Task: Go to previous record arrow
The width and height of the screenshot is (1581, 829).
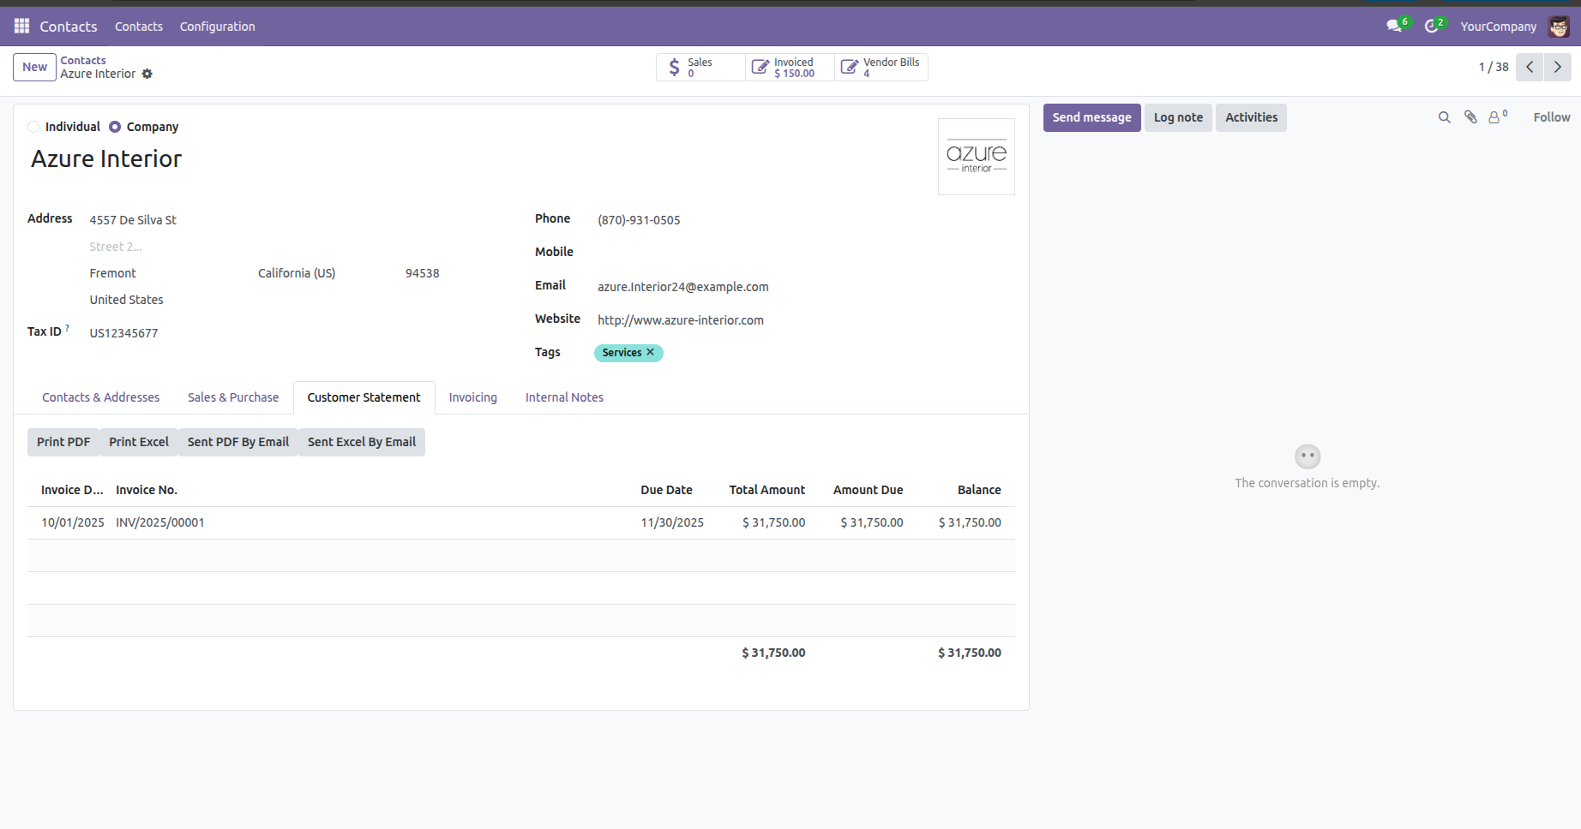Action: point(1530,67)
